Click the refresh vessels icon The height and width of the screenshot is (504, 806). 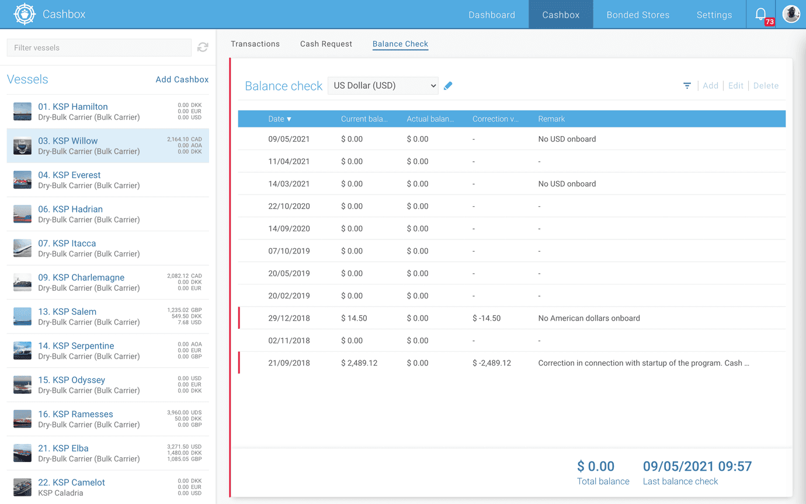[203, 47]
